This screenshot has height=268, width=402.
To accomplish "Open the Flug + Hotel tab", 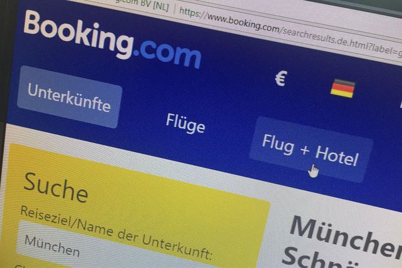I will [x=311, y=150].
